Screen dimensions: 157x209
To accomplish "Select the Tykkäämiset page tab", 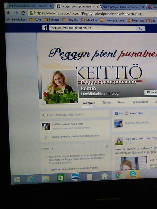I will coord(140,102).
